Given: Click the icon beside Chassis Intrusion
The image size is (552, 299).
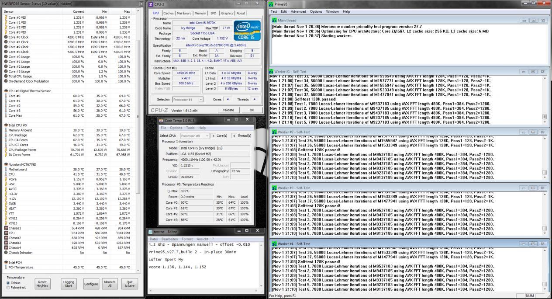Looking at the screenshot, I should pos(6,252).
